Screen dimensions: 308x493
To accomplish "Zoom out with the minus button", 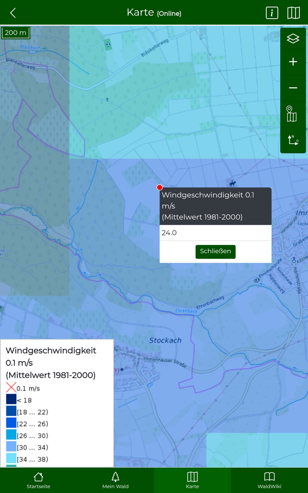I will click(293, 88).
